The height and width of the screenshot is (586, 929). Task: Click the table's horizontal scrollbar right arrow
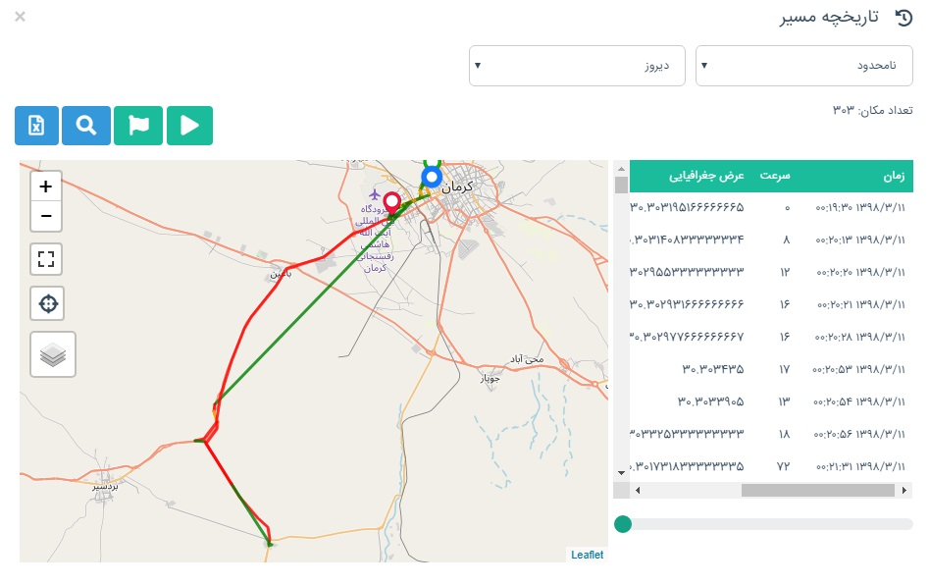point(903,489)
